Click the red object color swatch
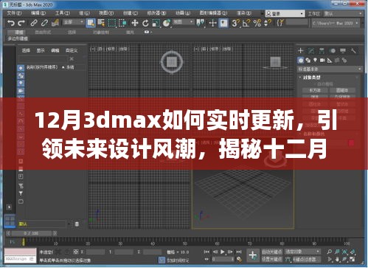Image resolution: width=368 pixels, height=268 pixels. pyautogui.click(x=352, y=142)
